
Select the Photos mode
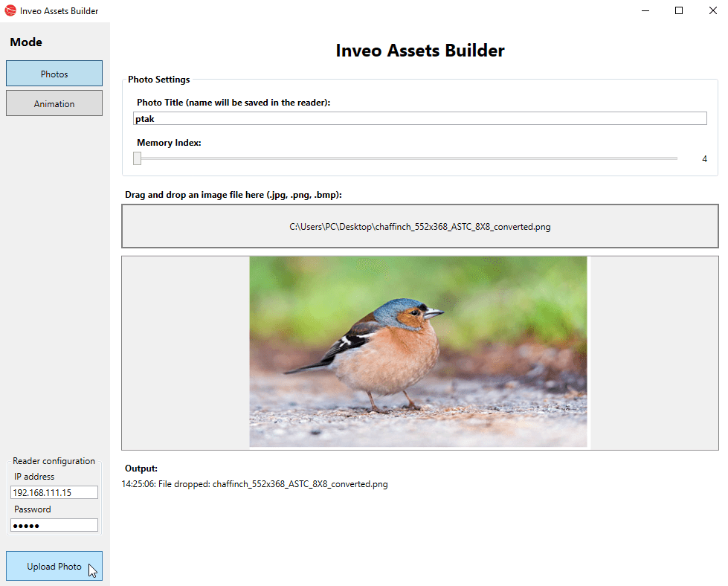54,74
